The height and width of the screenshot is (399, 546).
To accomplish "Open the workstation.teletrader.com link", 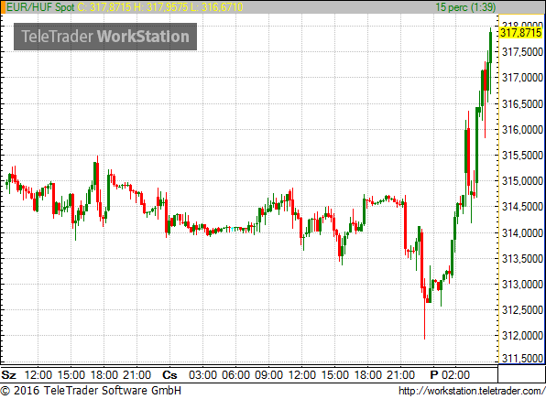I will (x=472, y=391).
